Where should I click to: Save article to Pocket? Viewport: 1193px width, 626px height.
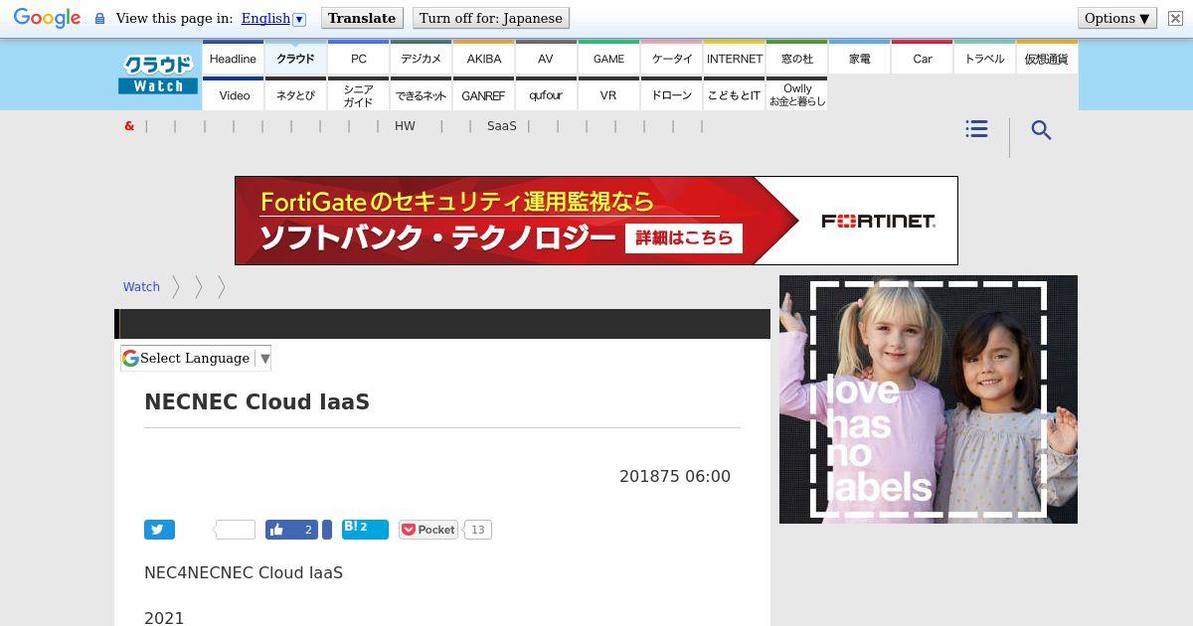pos(428,530)
